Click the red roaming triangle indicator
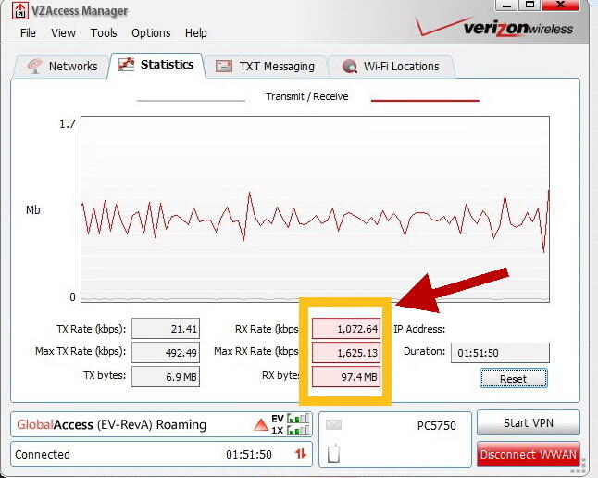Image resolution: width=598 pixels, height=478 pixels. (x=261, y=424)
